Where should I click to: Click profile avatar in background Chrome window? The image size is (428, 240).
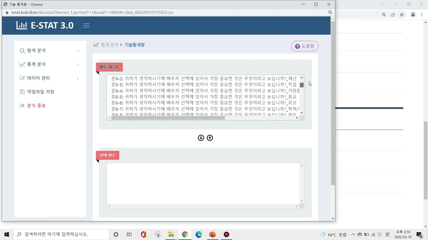click(413, 15)
